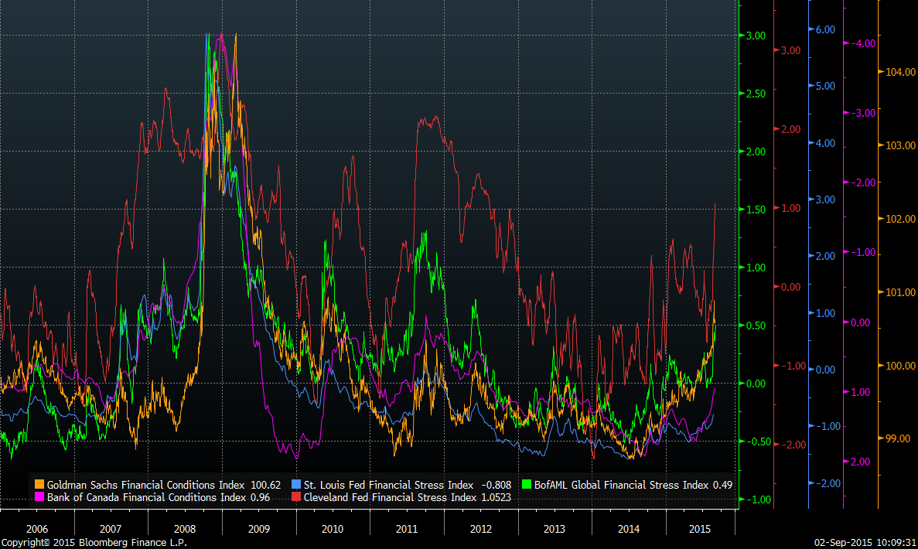The height and width of the screenshot is (549, 918).
Task: Click the 2008 year label on the time axis
Action: [184, 529]
